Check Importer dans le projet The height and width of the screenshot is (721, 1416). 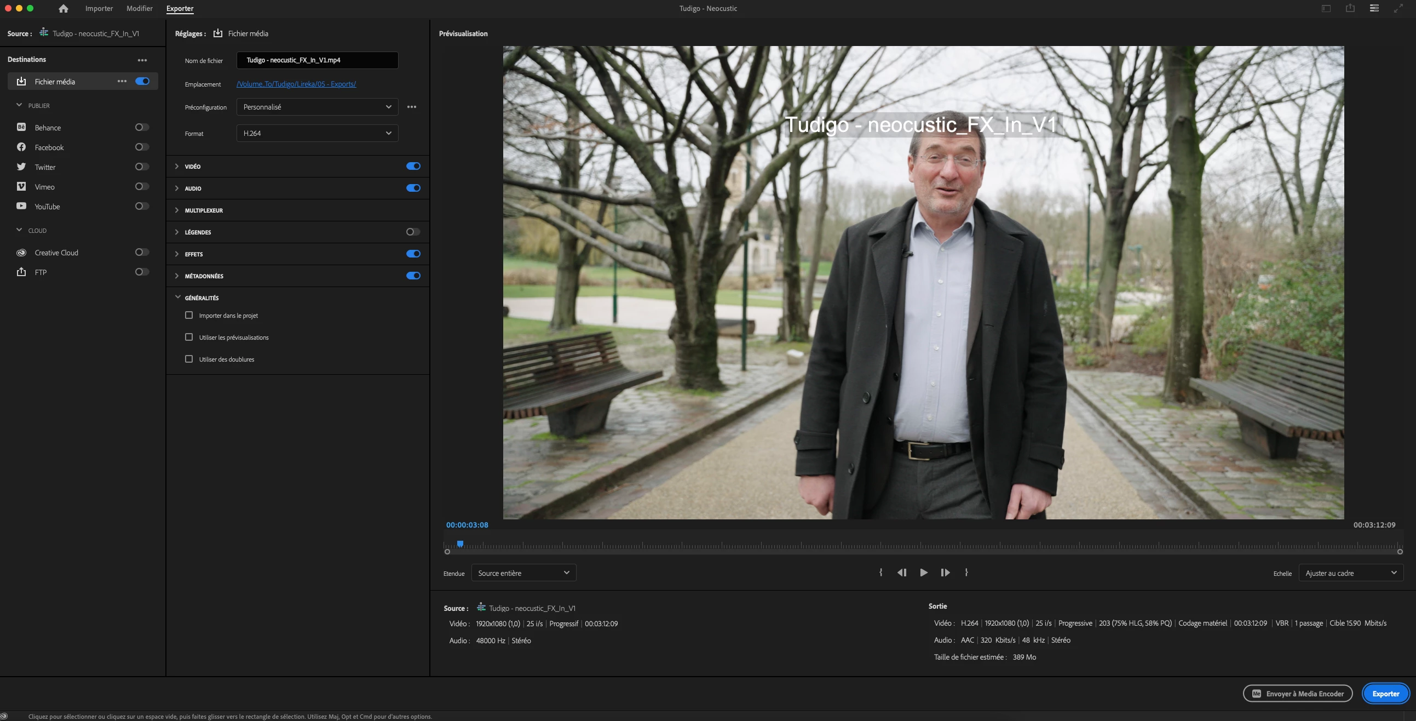pyautogui.click(x=189, y=315)
